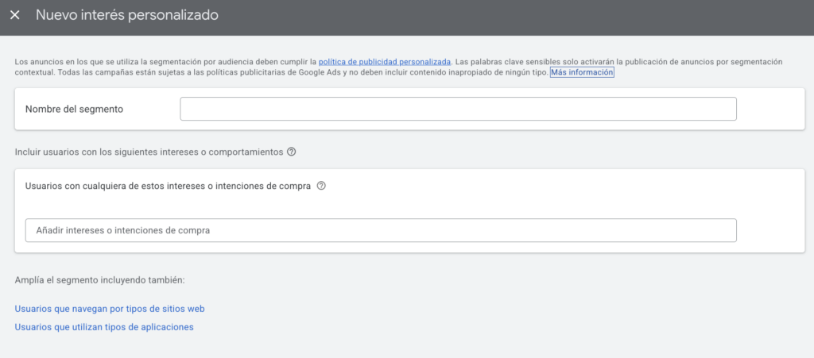Viewport: 814px width, 358px height.
Task: Close the Nuevo interés personalizado dialog
Action: click(15, 15)
